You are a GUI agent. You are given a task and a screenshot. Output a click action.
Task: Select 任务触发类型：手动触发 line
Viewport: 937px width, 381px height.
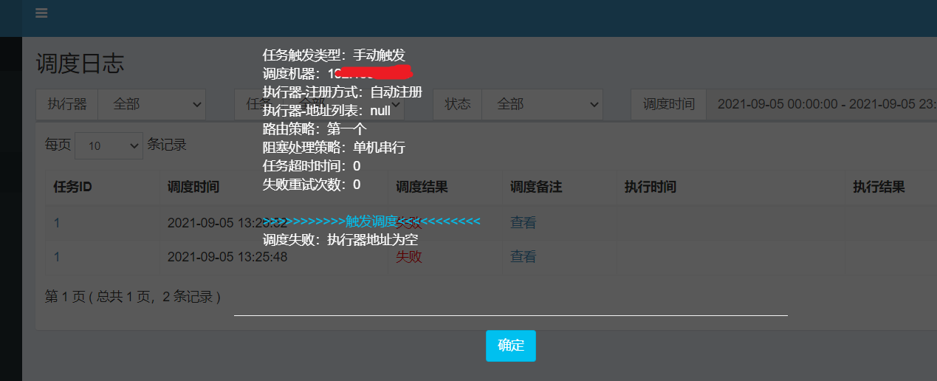coord(334,55)
